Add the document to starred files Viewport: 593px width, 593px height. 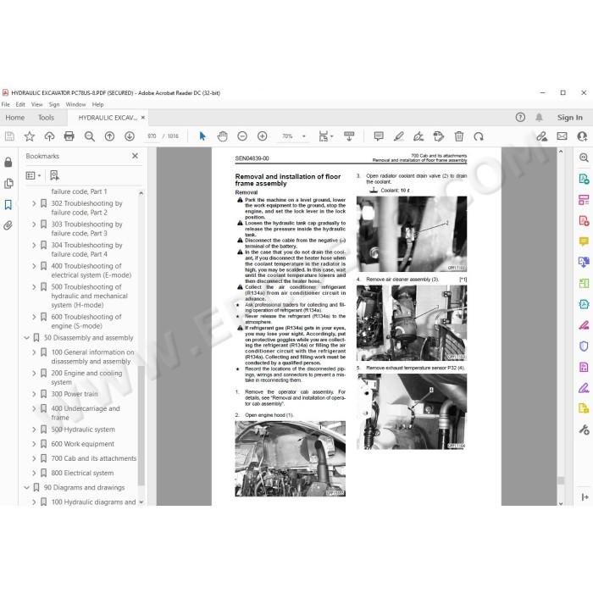pyautogui.click(x=29, y=136)
